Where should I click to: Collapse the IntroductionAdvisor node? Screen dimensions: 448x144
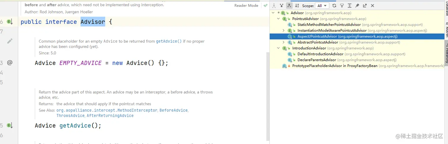tap(278, 48)
